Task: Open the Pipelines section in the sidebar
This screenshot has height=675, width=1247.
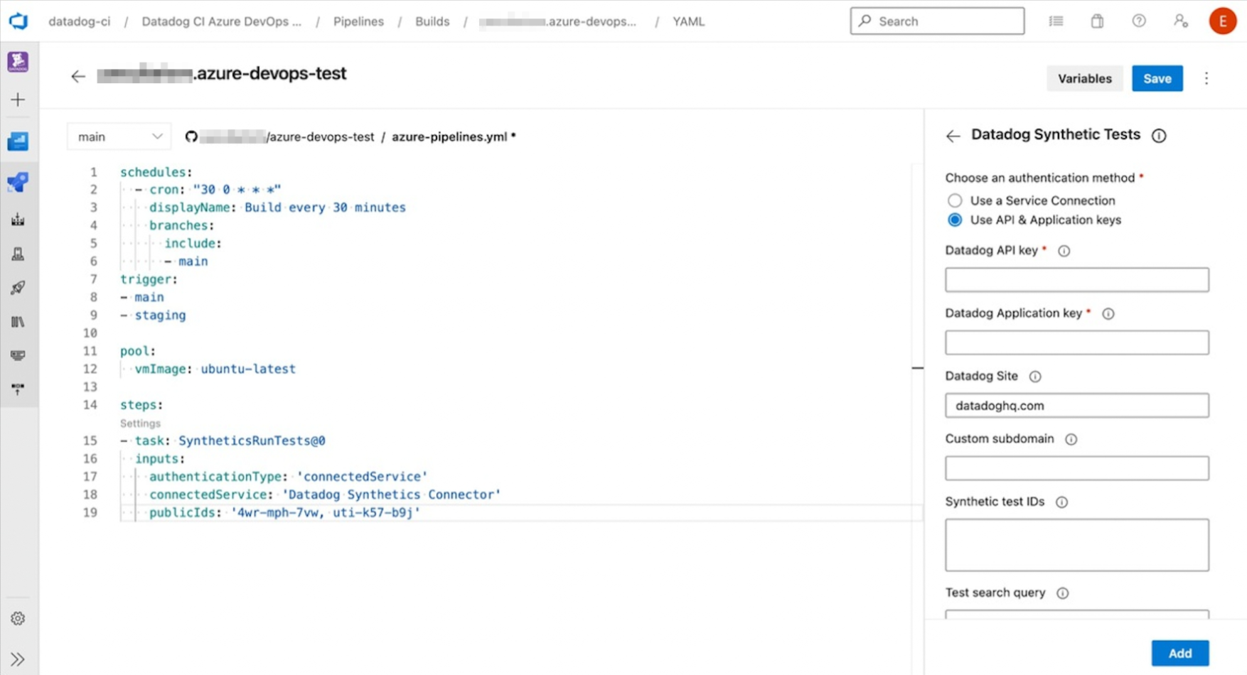Action: pos(18,183)
